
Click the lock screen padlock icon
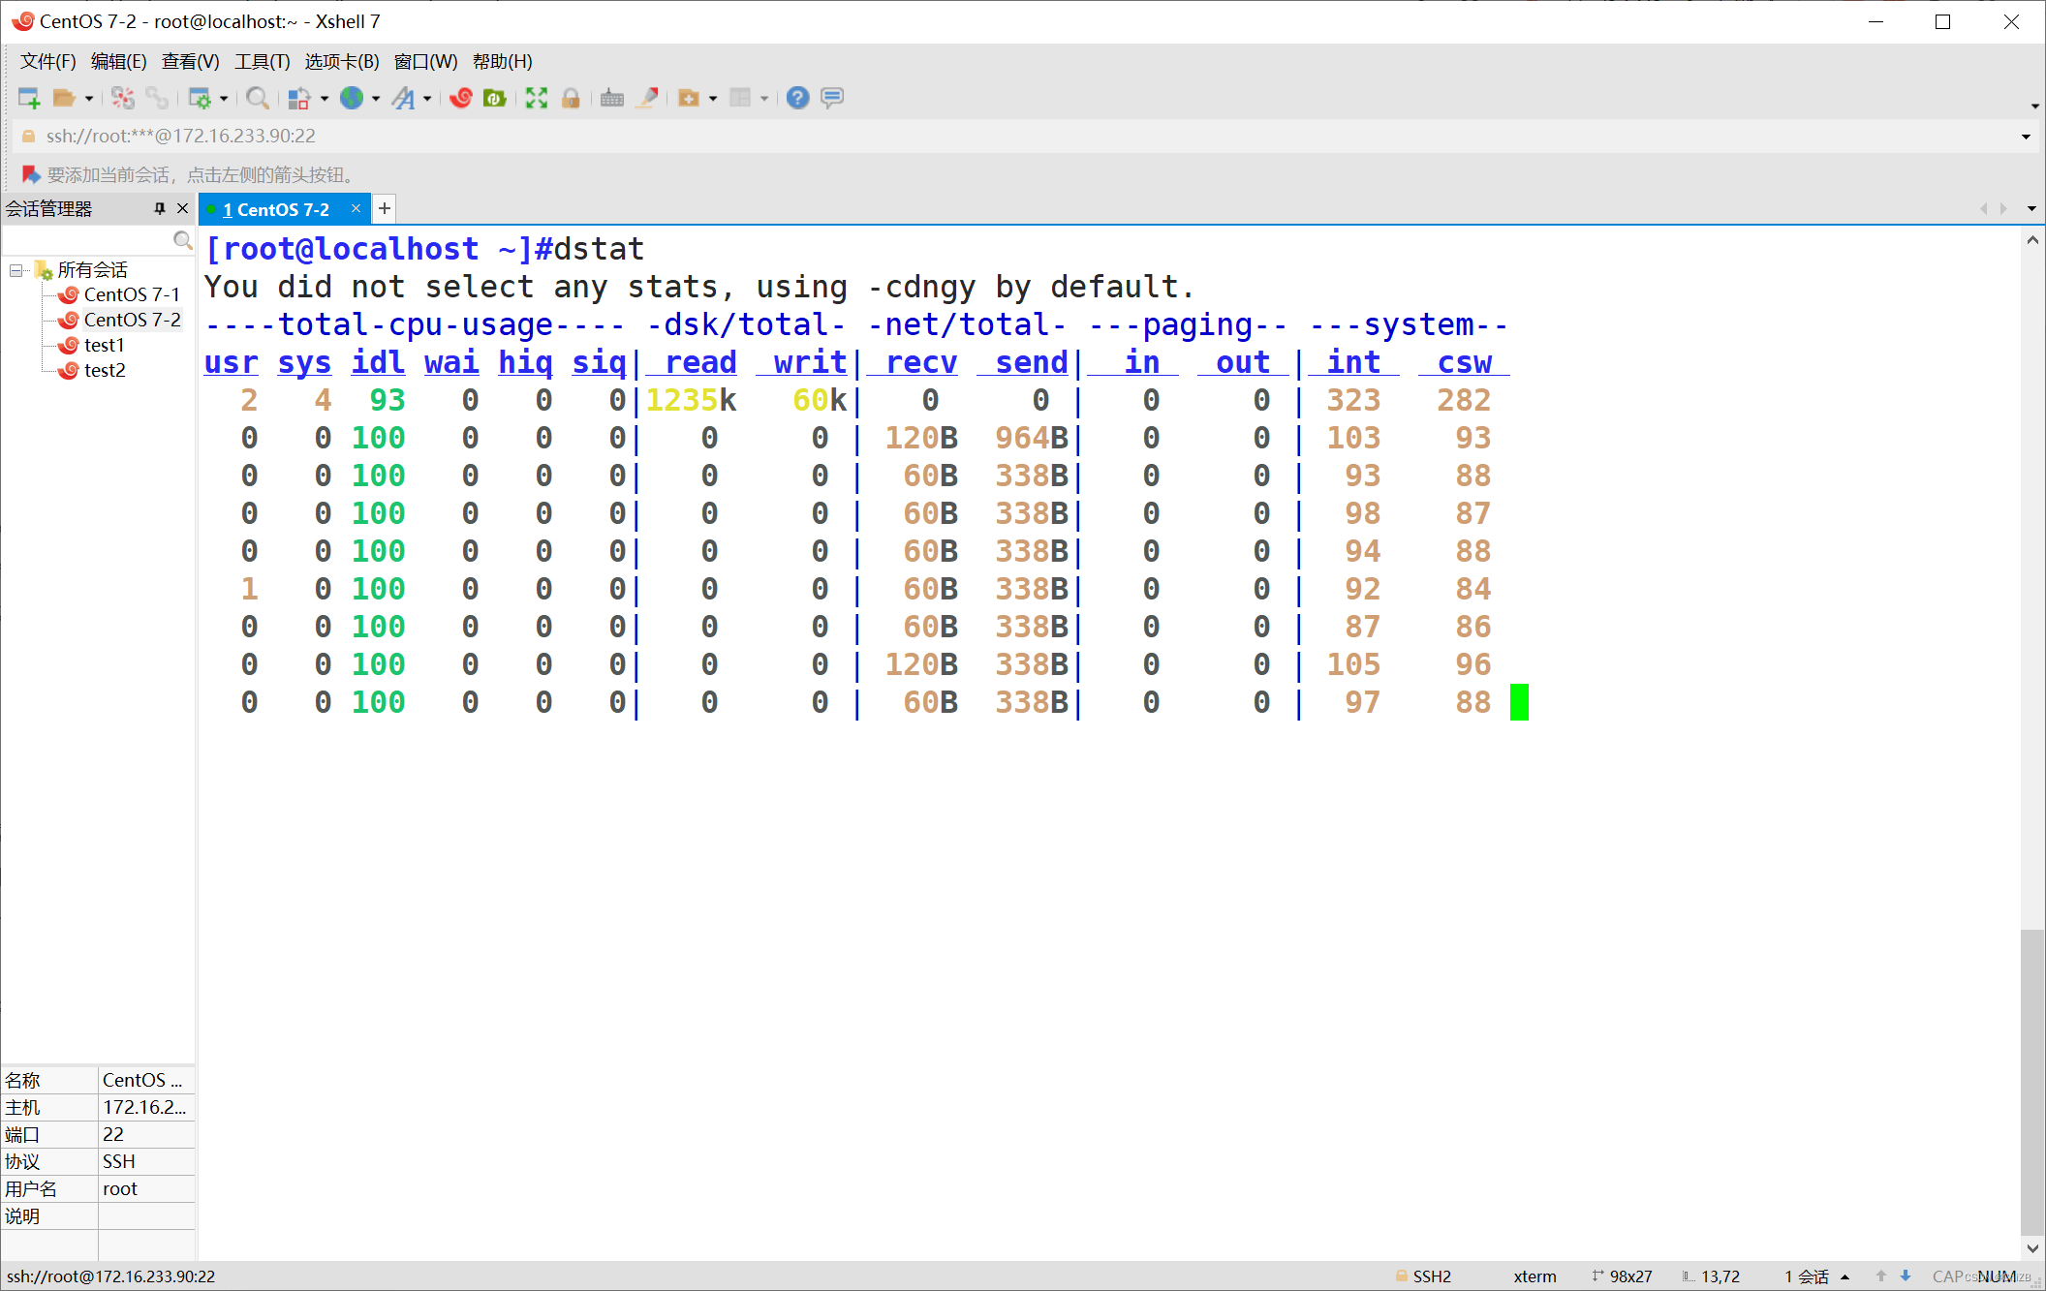click(x=571, y=98)
